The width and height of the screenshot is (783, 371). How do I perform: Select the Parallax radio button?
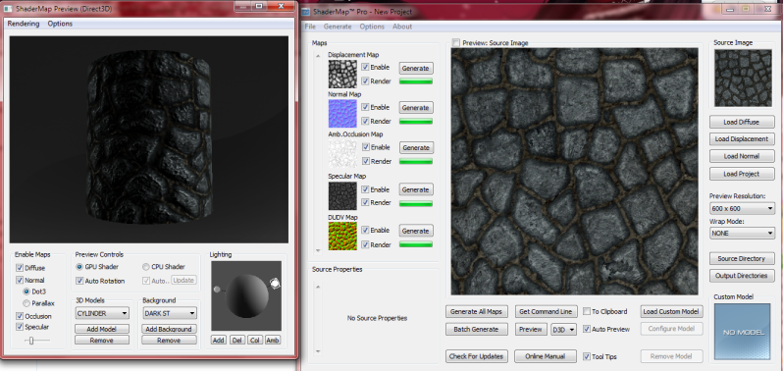coord(26,303)
